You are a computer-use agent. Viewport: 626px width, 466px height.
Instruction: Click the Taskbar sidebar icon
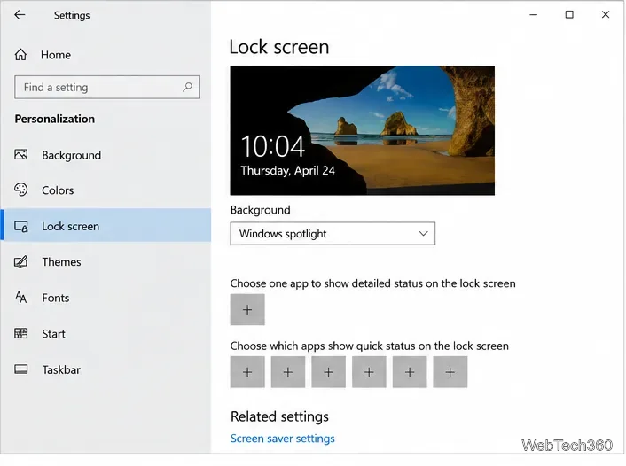20,369
